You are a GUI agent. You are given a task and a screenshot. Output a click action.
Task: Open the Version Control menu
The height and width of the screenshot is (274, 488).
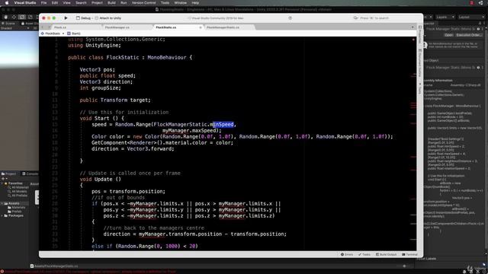144,3
